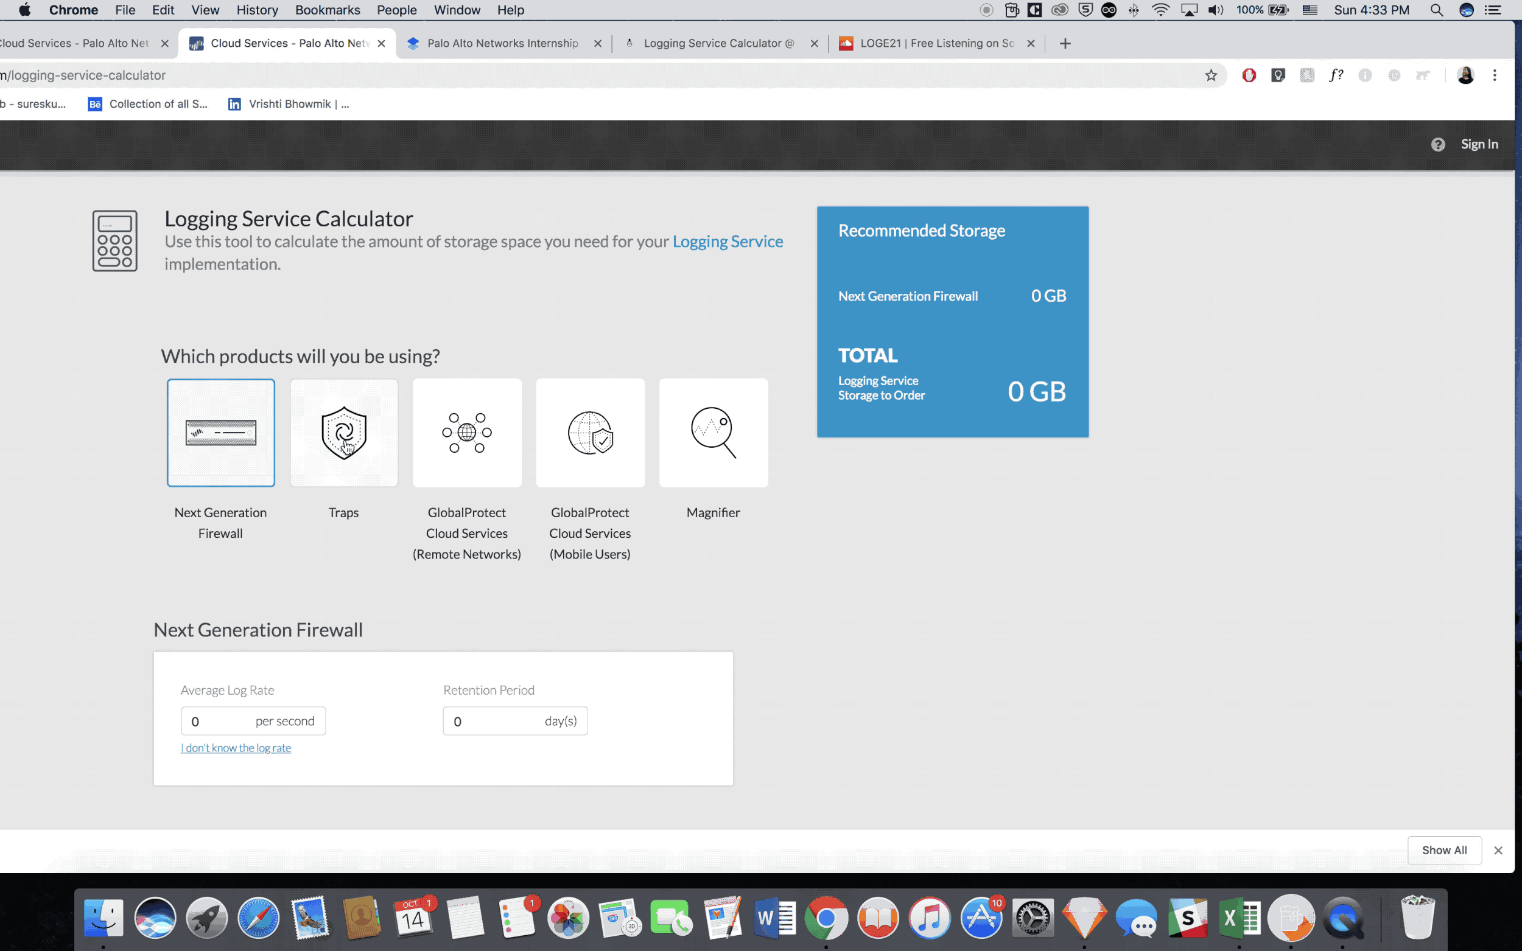The image size is (1522, 951).
Task: Click the Retention Period days field
Action: 515,721
